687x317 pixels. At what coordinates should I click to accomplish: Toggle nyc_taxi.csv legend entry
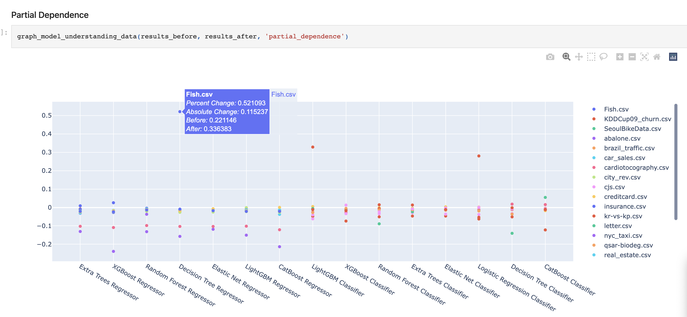pyautogui.click(x=623, y=235)
